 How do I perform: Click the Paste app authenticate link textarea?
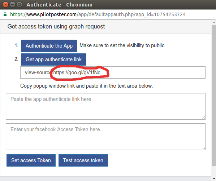tap(106, 106)
